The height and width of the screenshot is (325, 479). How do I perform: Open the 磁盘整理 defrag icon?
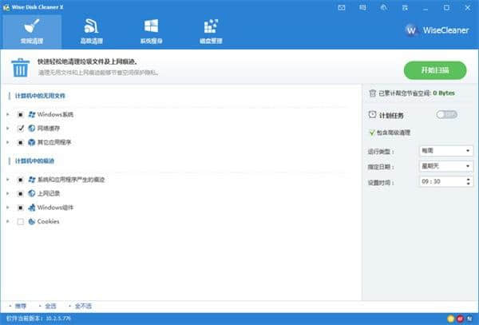coord(211,31)
